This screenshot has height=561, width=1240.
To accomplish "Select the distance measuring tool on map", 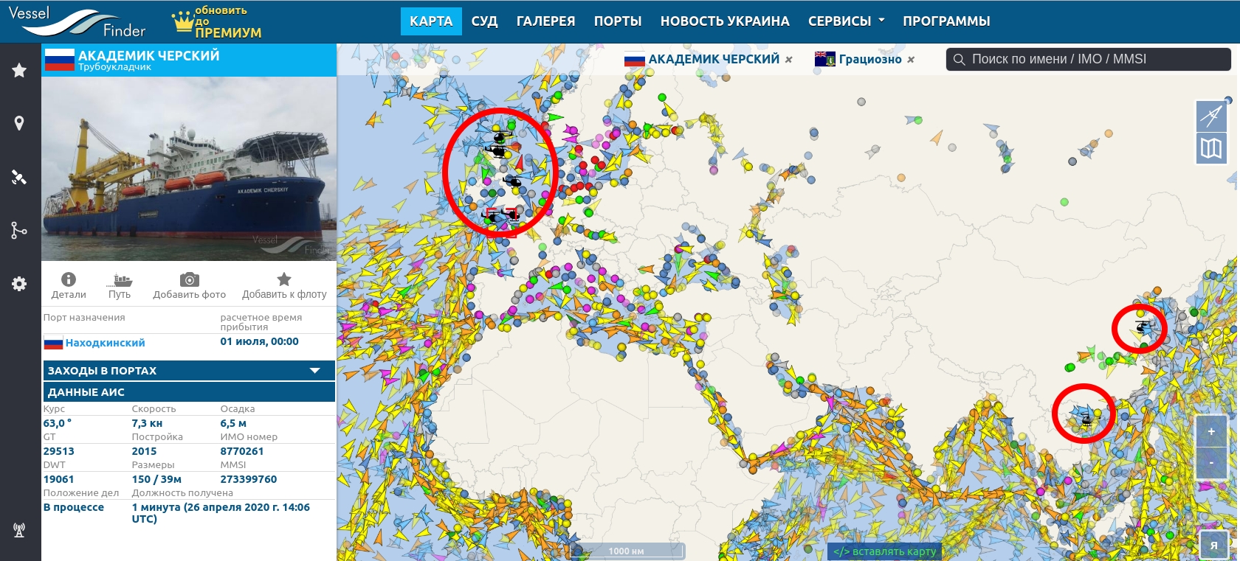I will [1211, 116].
